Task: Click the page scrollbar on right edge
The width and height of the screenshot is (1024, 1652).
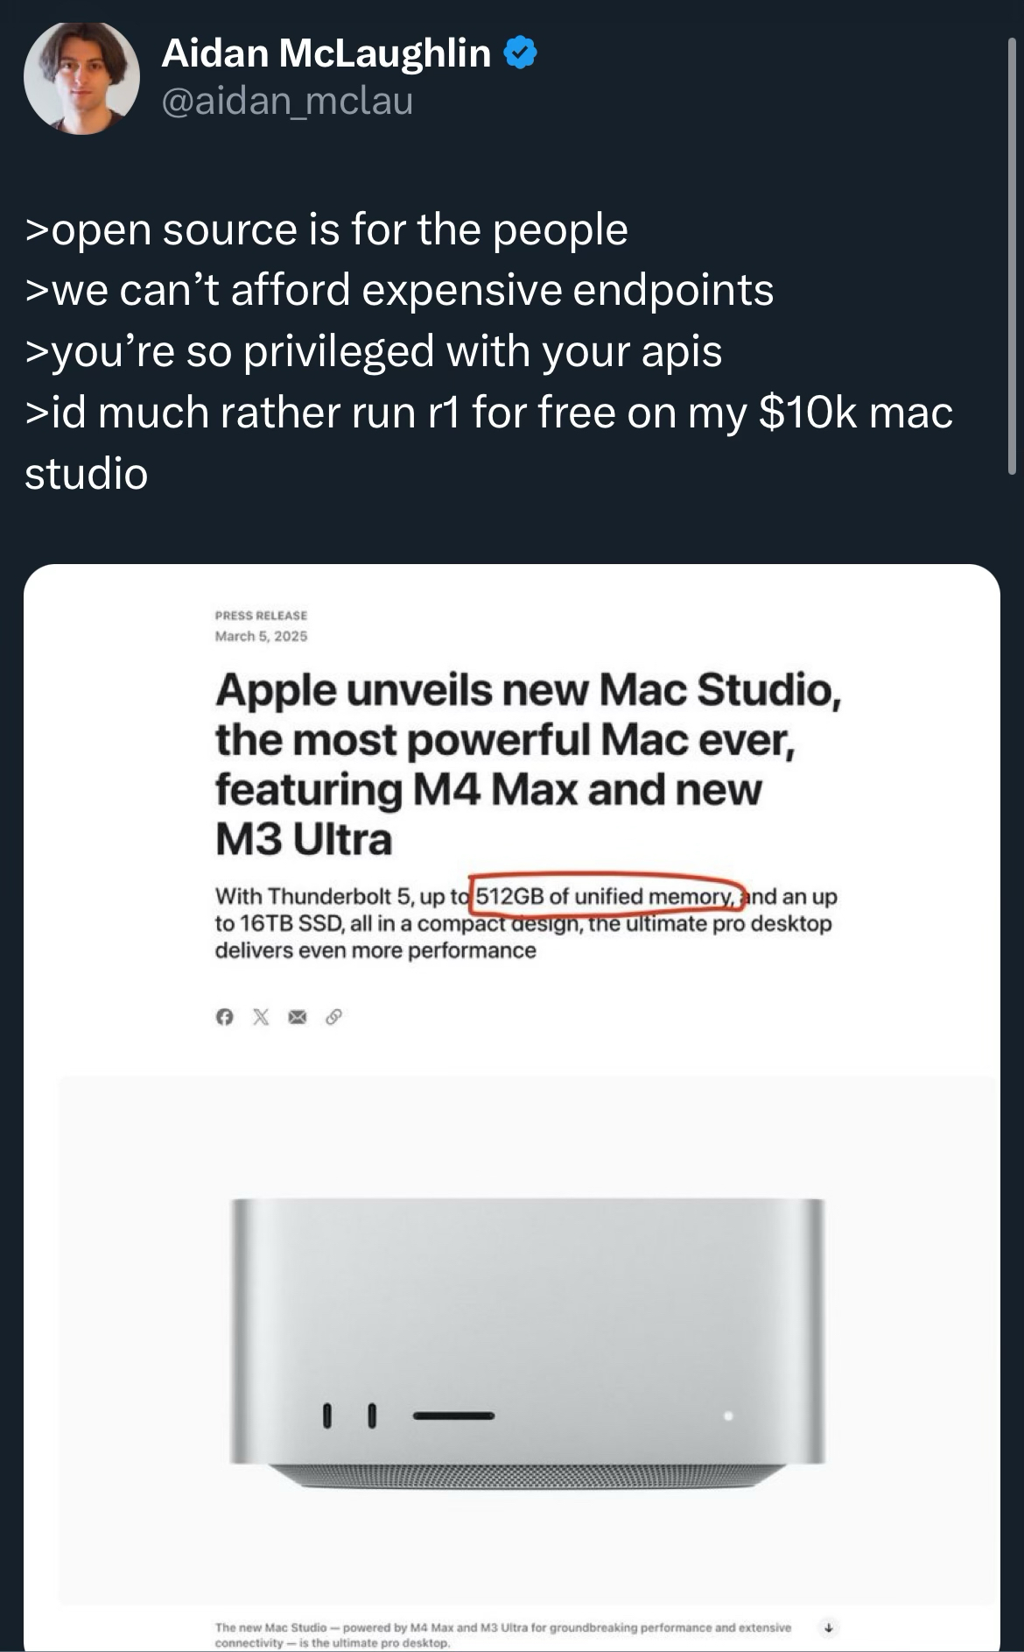Action: pyautogui.click(x=1013, y=254)
